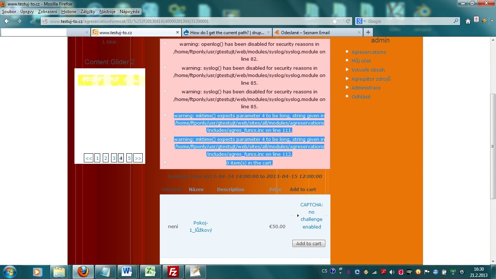Click Content Glider previous '<<' button
The image size is (496, 279).
tap(89, 158)
